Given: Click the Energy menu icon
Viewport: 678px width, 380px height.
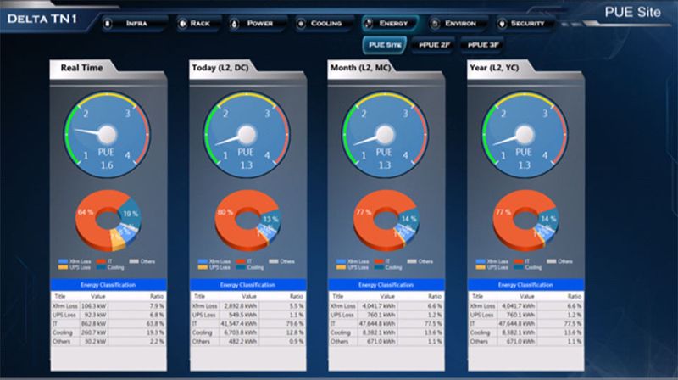Looking at the screenshot, I should coord(368,24).
